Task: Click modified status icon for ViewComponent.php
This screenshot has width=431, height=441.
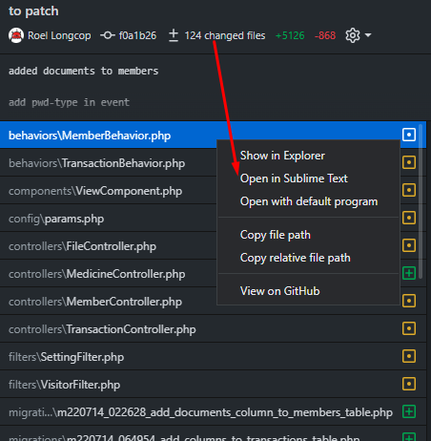Action: (409, 190)
